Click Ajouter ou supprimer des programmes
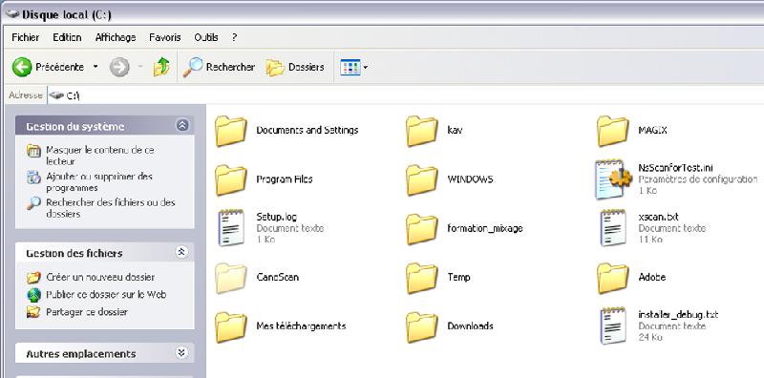Screen dimensions: 764x378 99,181
